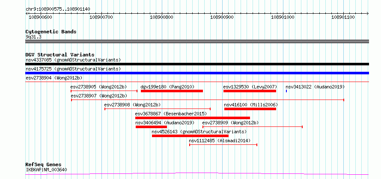Click ruler position 108900800
381x179 pixels.
pyautogui.click(x=161, y=17)
